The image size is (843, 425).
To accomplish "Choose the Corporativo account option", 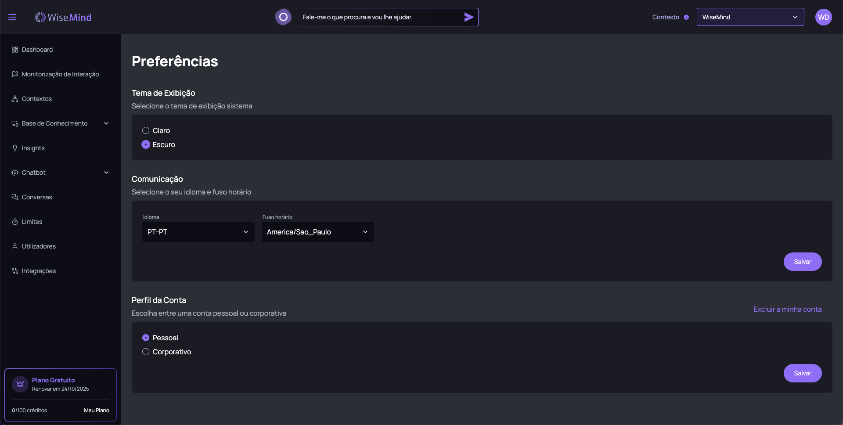I will pyautogui.click(x=146, y=352).
